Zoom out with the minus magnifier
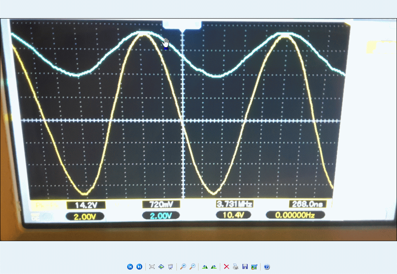 point(192,267)
